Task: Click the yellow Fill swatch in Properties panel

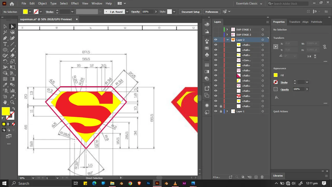Action: pos(276,75)
